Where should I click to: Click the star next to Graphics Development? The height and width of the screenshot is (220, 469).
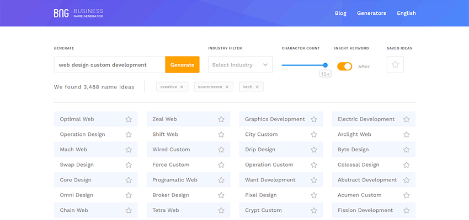(x=314, y=119)
